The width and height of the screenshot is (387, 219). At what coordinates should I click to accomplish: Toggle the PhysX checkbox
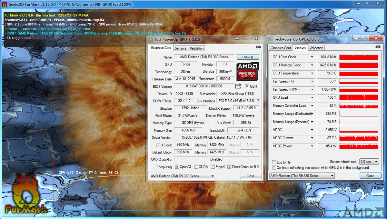(x=213, y=167)
